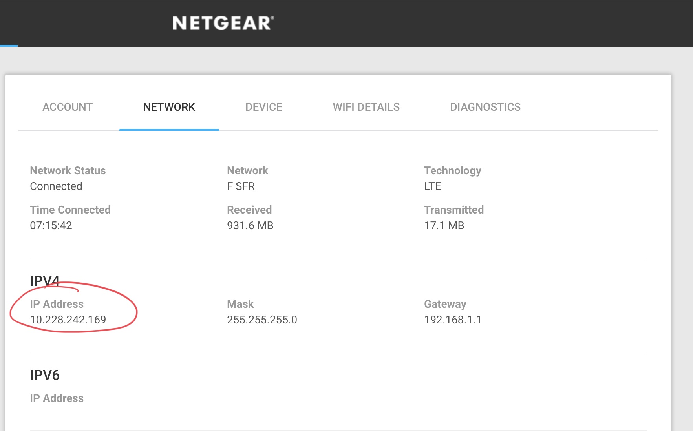Viewport: 693px width, 431px height.
Task: Click the IPV6 section heading
Action: [x=45, y=375]
